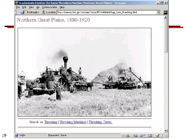Click the threshing machine photograph
Screen dimensions: 185x139
point(85,72)
